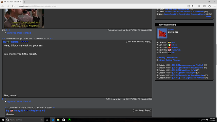Click Reply on comment #5
This screenshot has width=217, height=122.
[148, 41]
